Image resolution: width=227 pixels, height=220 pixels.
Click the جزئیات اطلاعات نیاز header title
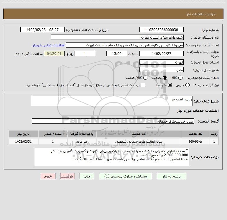click(201, 14)
